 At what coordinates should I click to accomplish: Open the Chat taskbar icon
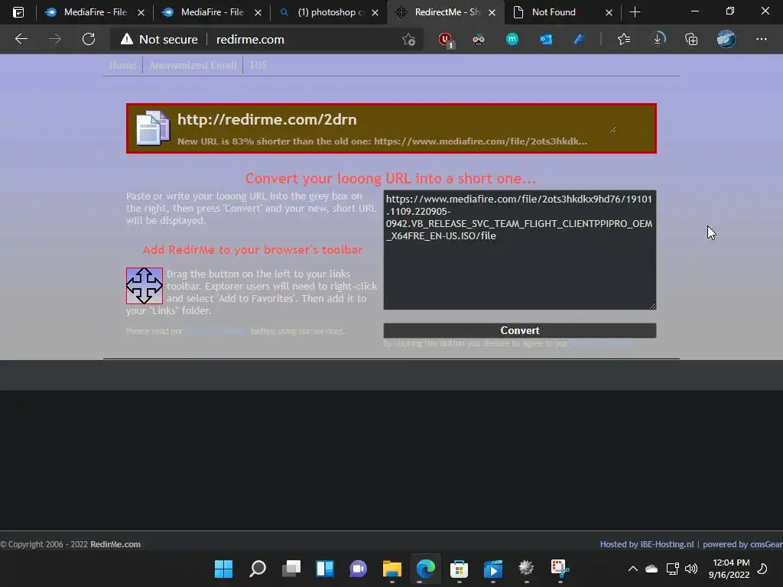[358, 568]
